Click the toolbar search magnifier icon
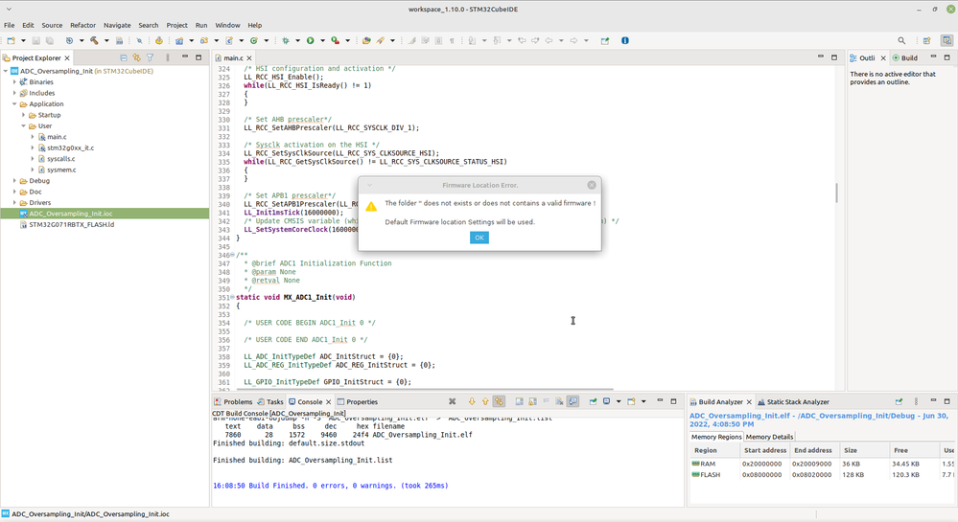Viewport: 958px width, 522px height. click(901, 41)
